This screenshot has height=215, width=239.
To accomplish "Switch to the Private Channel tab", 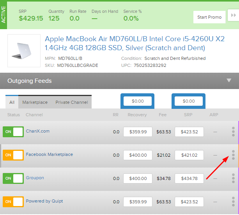I will click(x=72, y=102).
